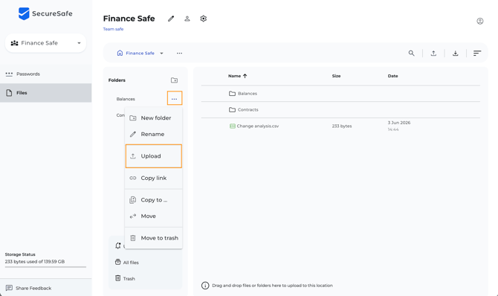Image resolution: width=498 pixels, height=296 pixels.
Task: Select Upload from the context menu
Action: click(154, 156)
